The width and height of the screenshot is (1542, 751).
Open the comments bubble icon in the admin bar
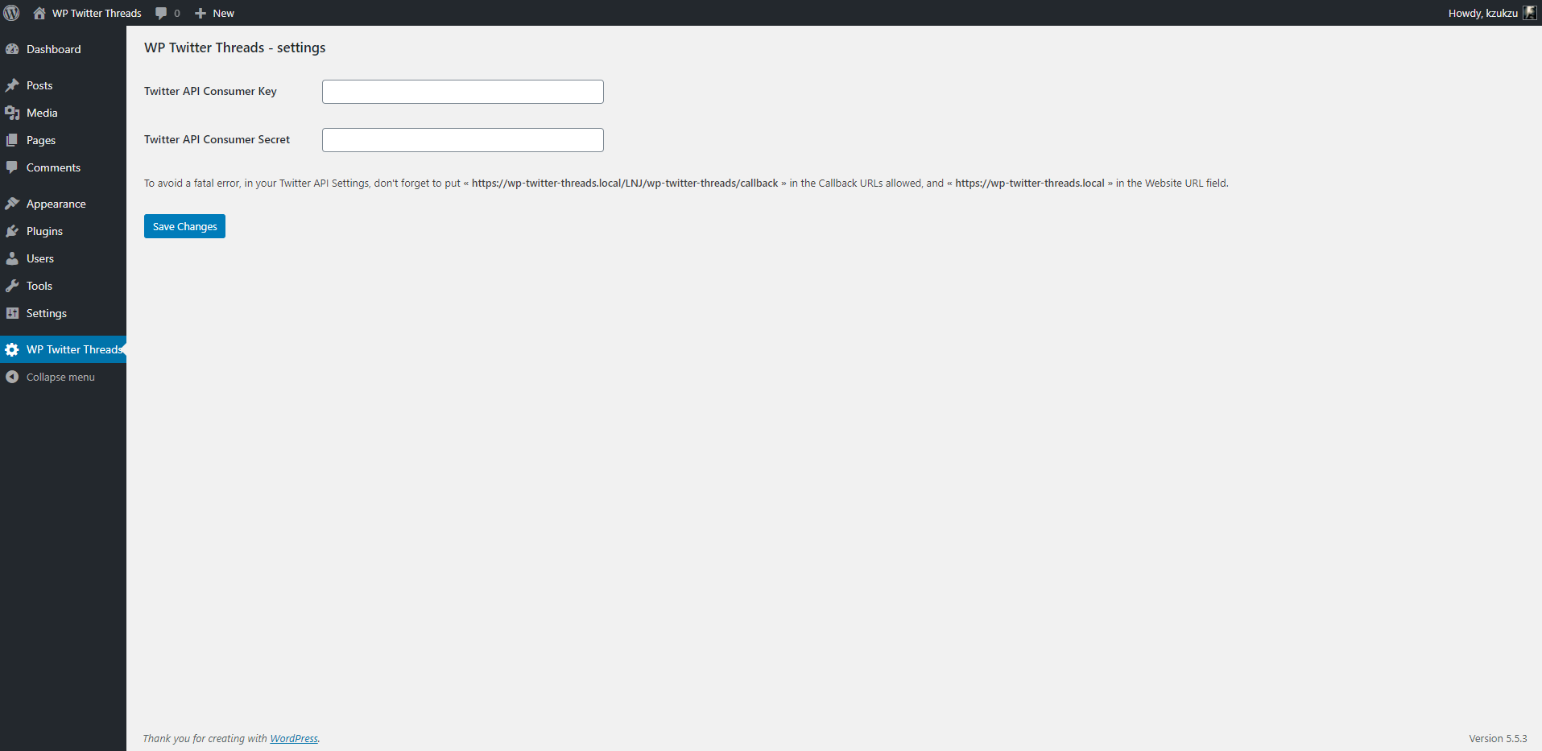click(161, 13)
